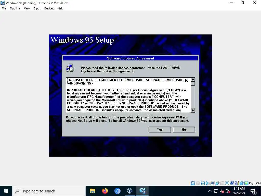Screen dimensions: 261x196
Task: Click the CPU virtualization 'V' indicator
Action: pos(237,183)
